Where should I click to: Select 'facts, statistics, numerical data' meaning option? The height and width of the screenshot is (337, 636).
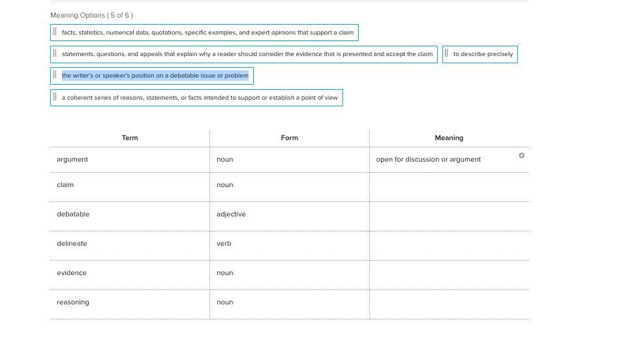coord(204,33)
